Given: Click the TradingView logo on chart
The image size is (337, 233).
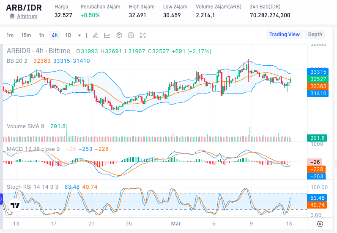Looking at the screenshot, I should pos(15,206).
